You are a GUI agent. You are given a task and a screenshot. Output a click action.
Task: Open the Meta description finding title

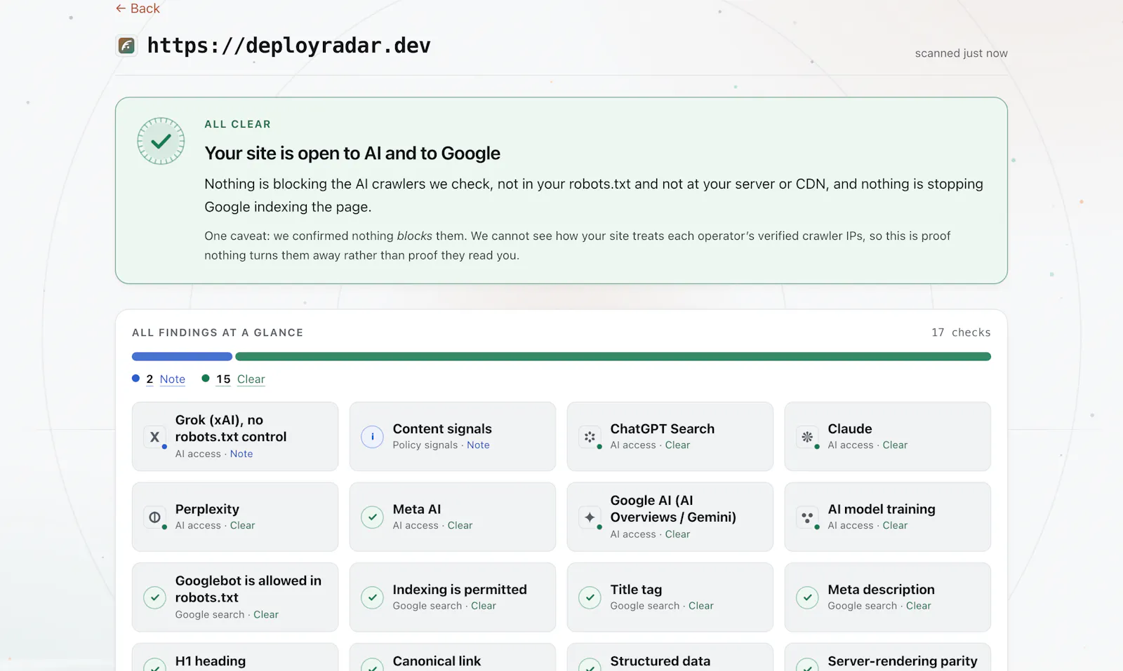click(882, 590)
